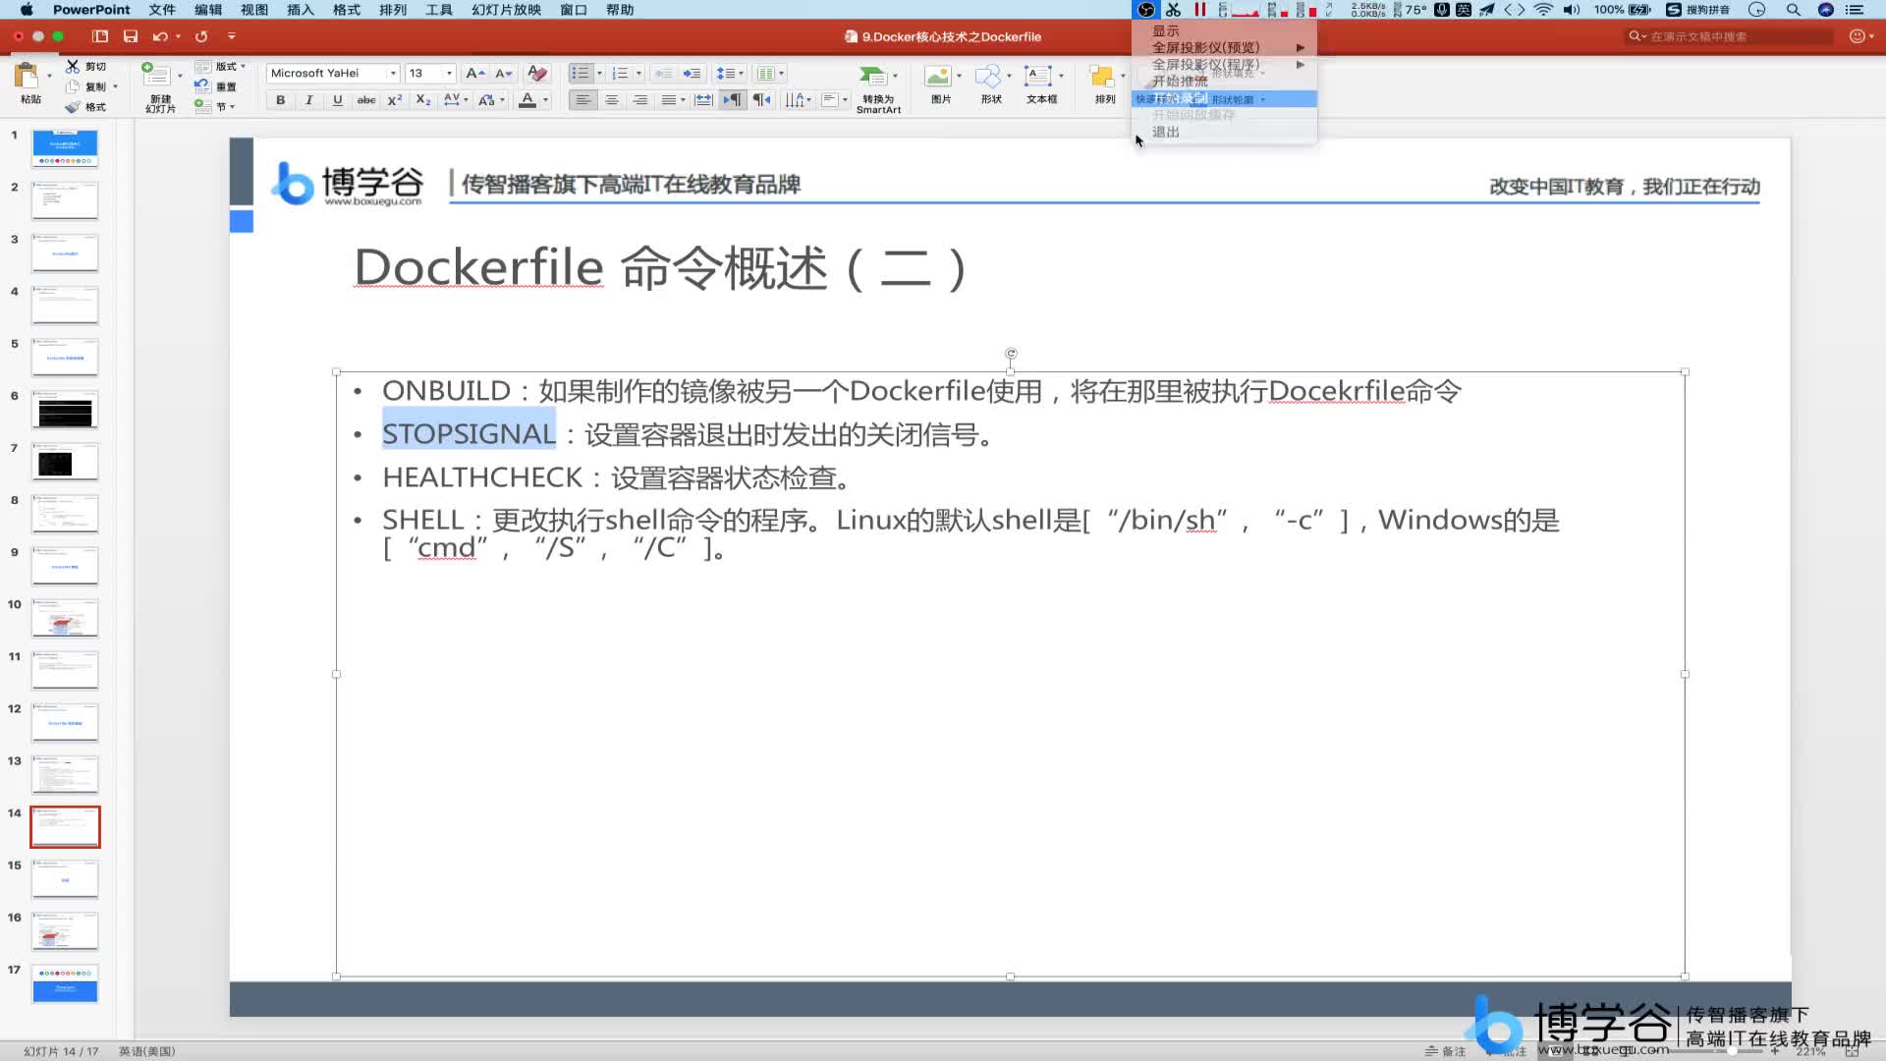The image size is (1886, 1061).
Task: Insert a Shape (形状) icon
Action: pyautogui.click(x=988, y=76)
